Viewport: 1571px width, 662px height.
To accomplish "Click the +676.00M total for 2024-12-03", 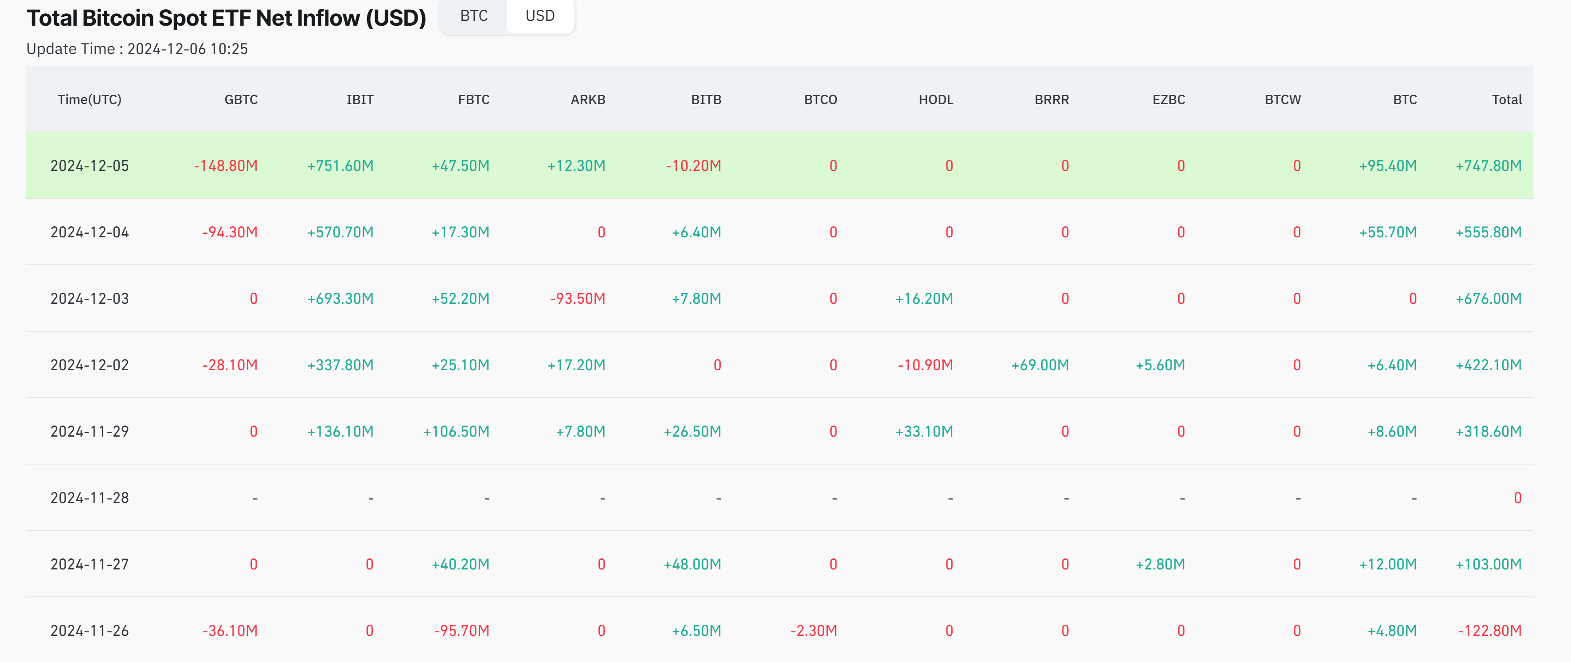I will pyautogui.click(x=1488, y=298).
